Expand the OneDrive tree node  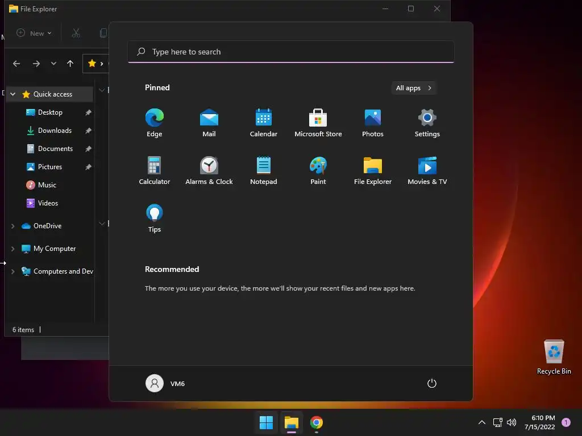point(13,226)
